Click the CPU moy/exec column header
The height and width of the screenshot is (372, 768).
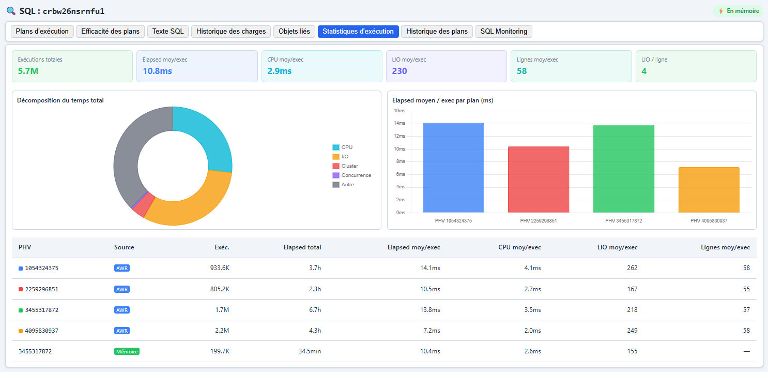tap(519, 247)
